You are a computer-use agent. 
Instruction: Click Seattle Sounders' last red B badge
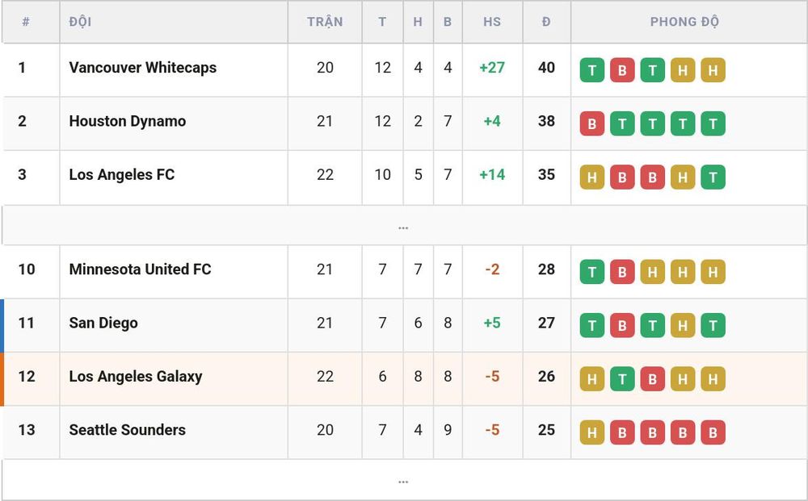click(x=713, y=432)
